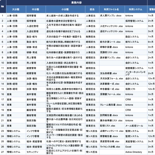This screenshot has width=155, height=155.
Task: Select cell インターネットバンキング
Action: pos(136,73)
